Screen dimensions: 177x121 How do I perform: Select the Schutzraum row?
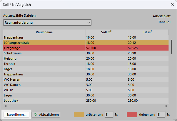click(x=44, y=53)
